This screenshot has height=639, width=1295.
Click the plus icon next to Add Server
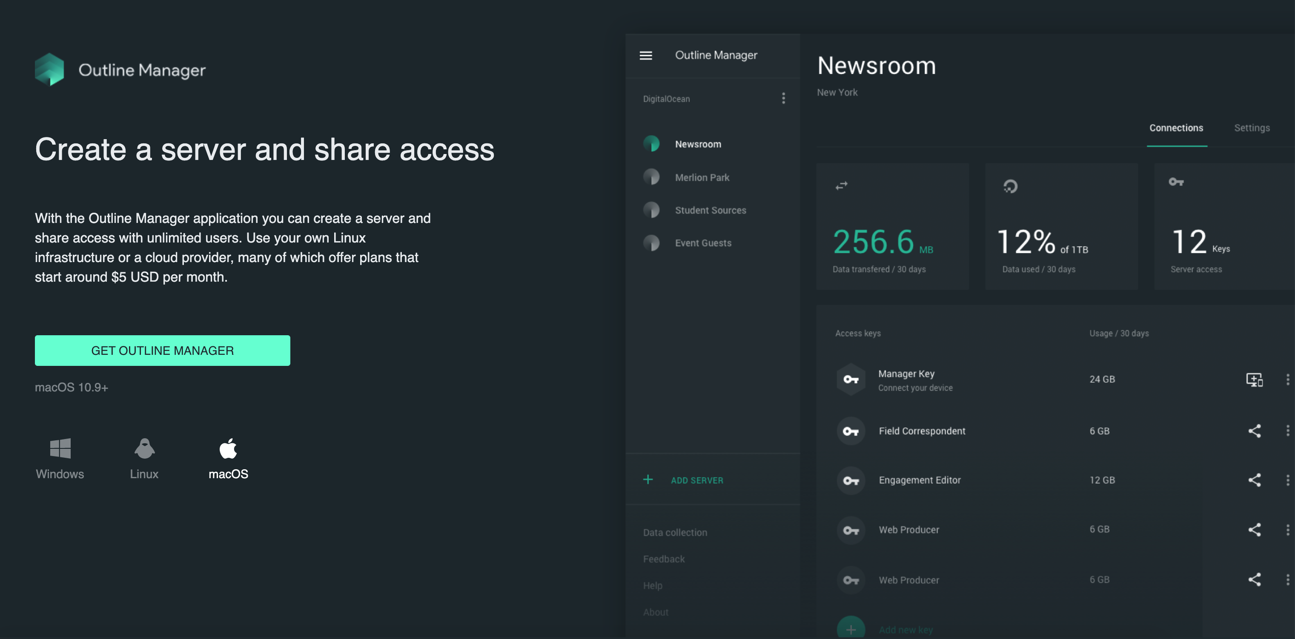(648, 479)
